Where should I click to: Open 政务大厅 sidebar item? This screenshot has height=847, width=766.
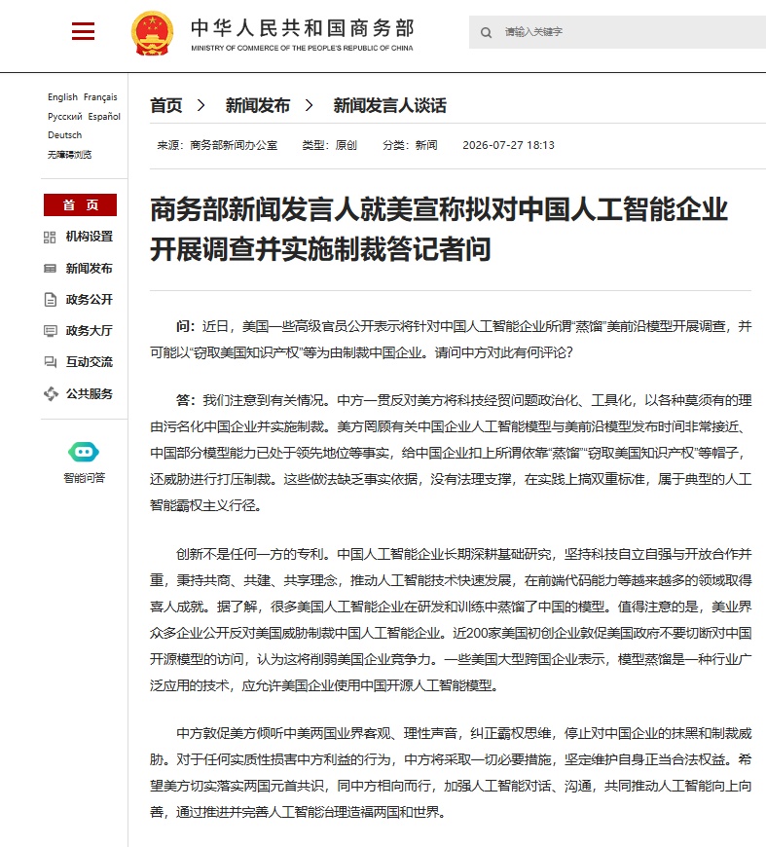click(90, 331)
